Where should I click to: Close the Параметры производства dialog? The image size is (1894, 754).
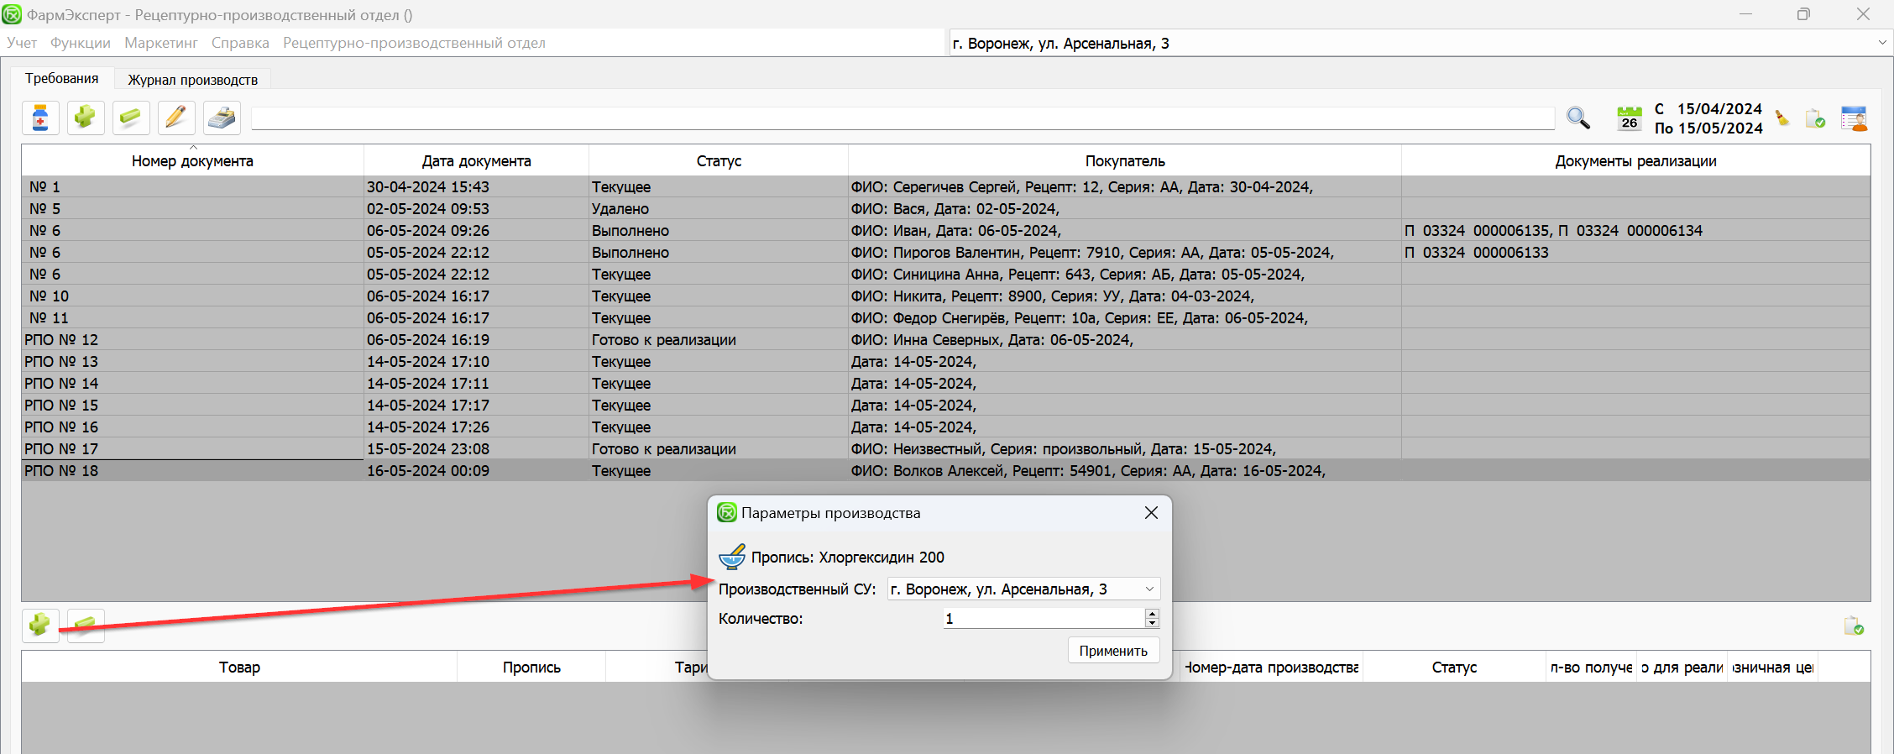click(1151, 513)
